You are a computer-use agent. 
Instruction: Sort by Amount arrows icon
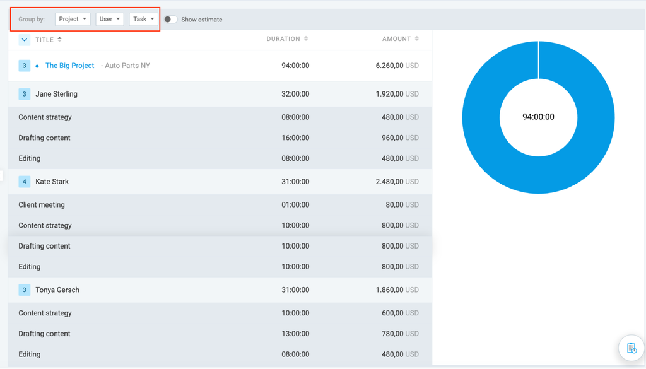tap(417, 38)
